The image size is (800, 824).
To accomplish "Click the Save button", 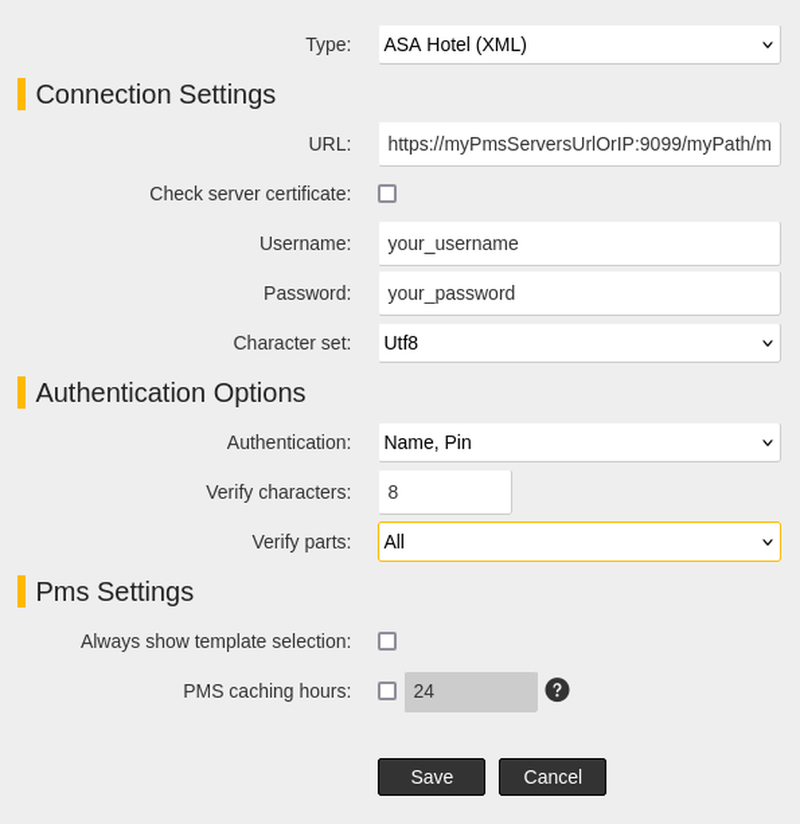I will (x=431, y=777).
